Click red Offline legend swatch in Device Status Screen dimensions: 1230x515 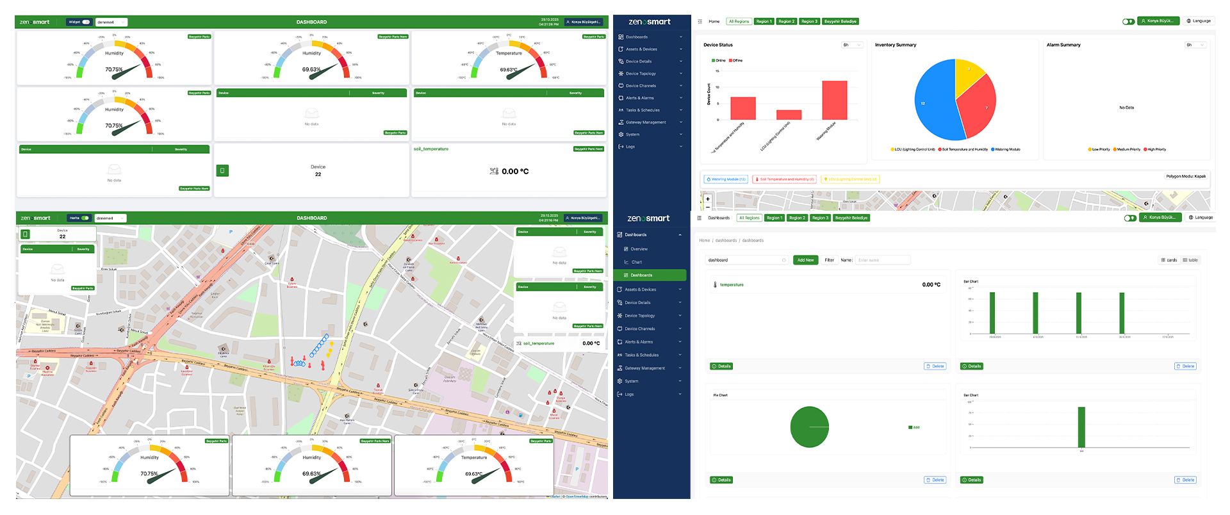[730, 60]
